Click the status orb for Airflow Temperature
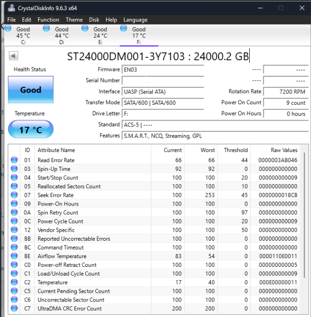The width and height of the screenshot is (311, 317). [14, 256]
